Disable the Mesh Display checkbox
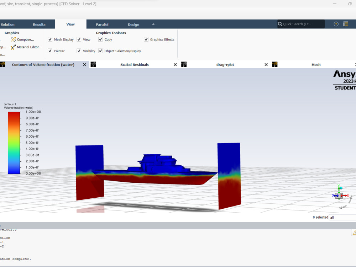The height and width of the screenshot is (267, 356). coord(50,39)
